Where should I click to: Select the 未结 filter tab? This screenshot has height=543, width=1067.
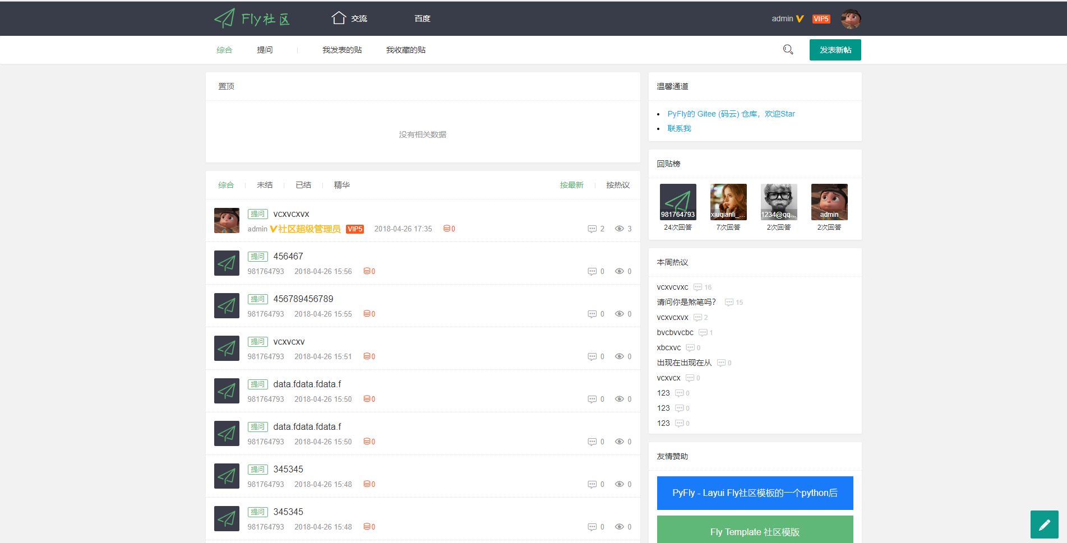(x=265, y=185)
